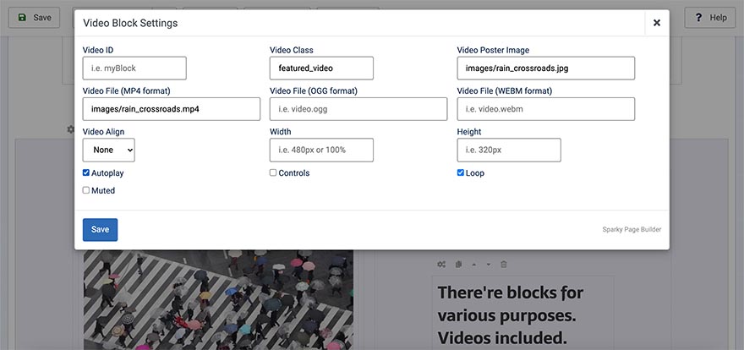Edit the Video Poster Image path
Screen dimensions: 744x350
(x=545, y=68)
